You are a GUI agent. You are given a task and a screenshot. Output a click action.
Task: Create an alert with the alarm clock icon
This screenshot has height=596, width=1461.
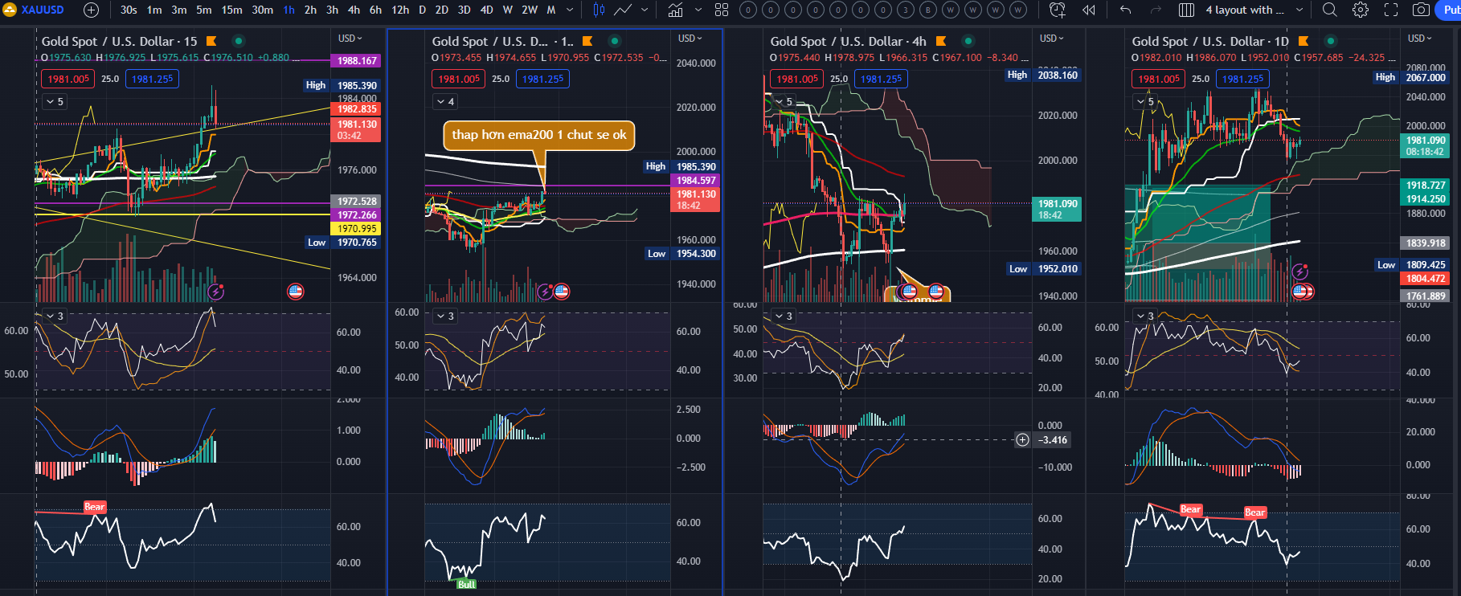click(1058, 10)
